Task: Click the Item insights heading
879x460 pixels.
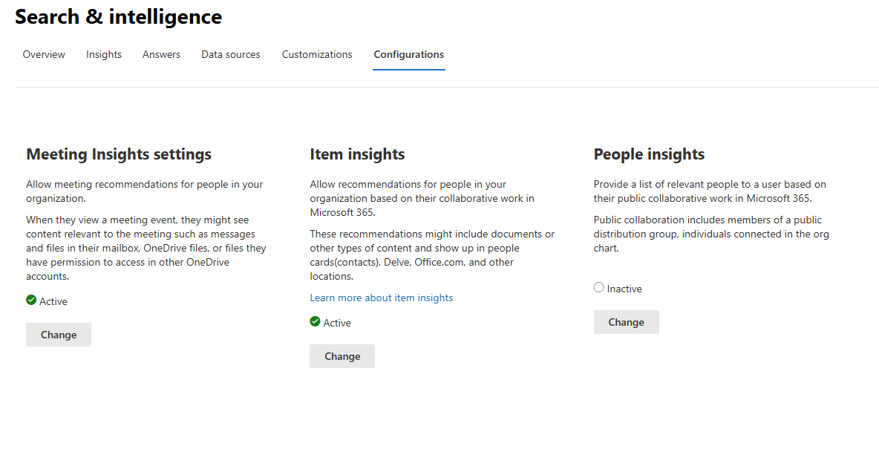Action: pos(357,154)
